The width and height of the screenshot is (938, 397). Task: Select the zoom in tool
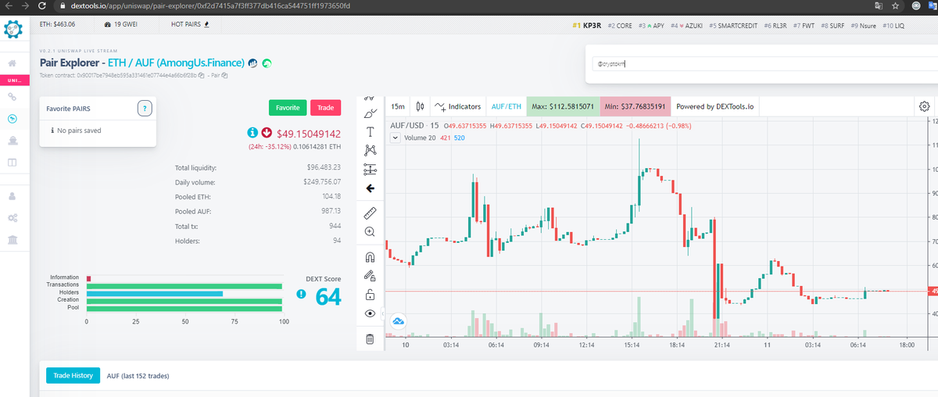click(x=370, y=232)
